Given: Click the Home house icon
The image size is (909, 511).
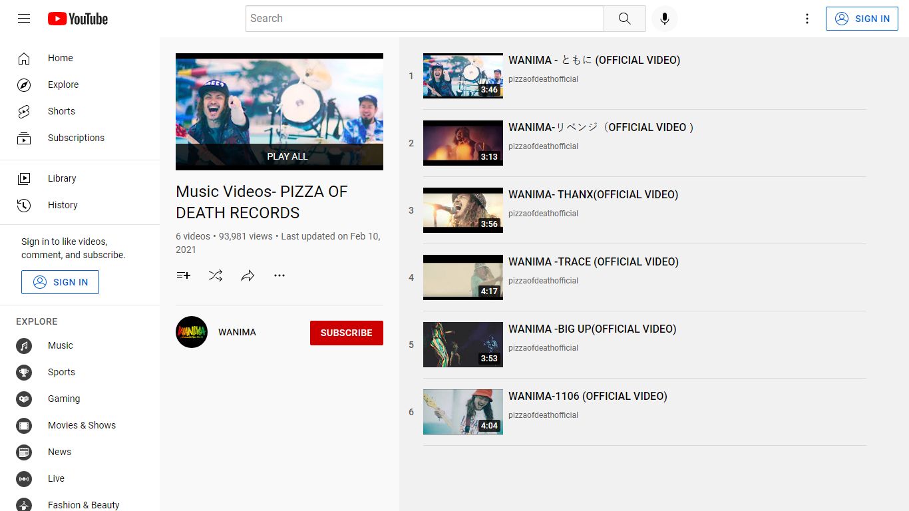Looking at the screenshot, I should tap(24, 58).
